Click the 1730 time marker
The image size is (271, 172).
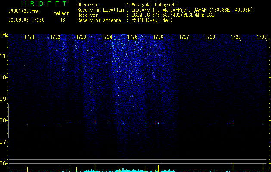pos(262,37)
